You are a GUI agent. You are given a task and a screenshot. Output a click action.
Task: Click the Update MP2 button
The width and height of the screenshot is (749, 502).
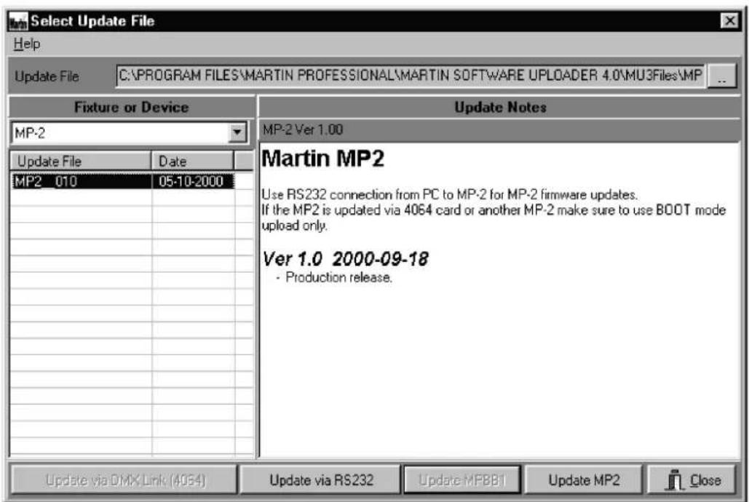click(x=584, y=480)
